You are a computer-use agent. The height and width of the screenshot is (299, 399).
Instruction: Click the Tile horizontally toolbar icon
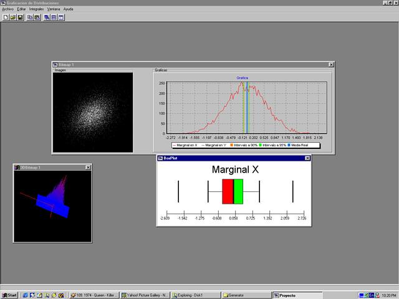coord(54,17)
